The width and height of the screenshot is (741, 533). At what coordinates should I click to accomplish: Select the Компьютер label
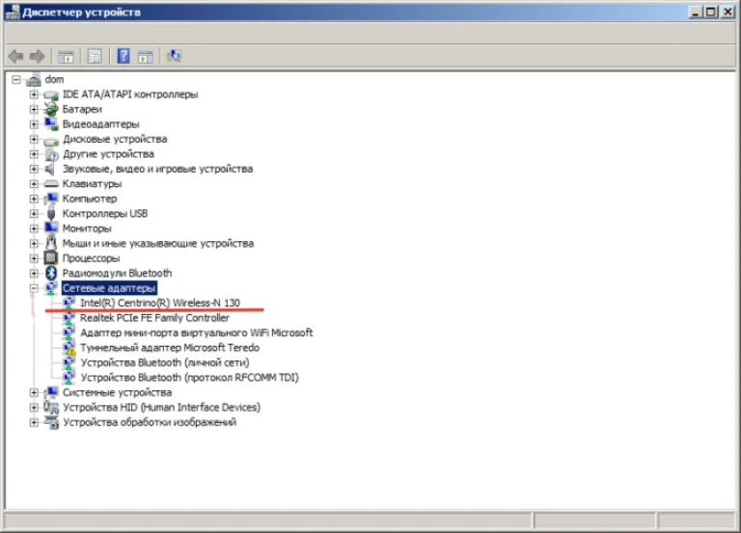(90, 199)
